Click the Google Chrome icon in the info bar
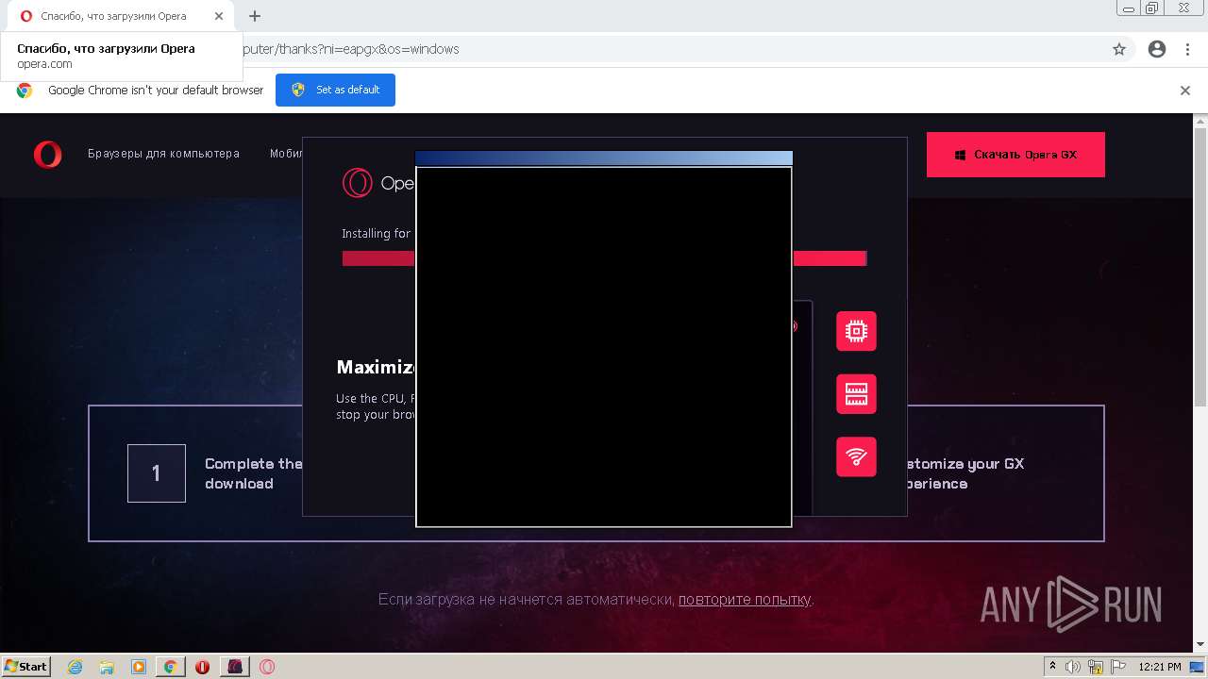Screen dimensions: 1208x679 [25, 91]
